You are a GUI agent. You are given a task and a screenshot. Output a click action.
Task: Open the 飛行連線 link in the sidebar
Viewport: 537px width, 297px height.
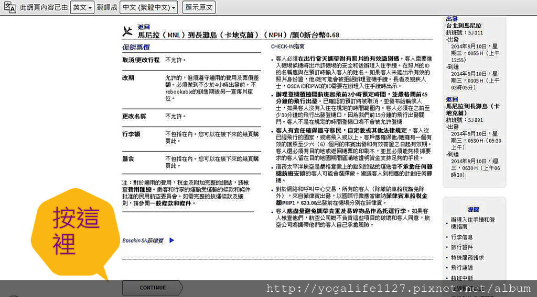(x=461, y=268)
